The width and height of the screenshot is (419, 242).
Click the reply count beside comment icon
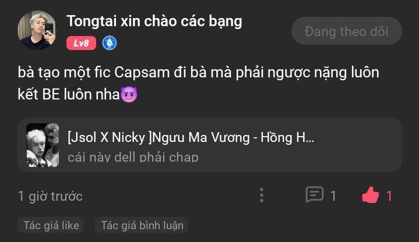click(333, 196)
